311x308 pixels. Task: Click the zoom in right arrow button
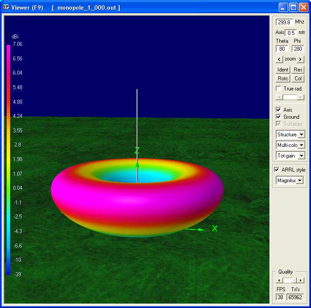click(300, 59)
